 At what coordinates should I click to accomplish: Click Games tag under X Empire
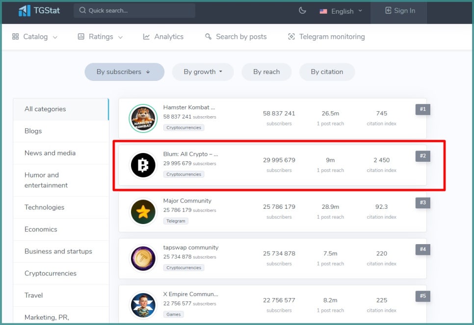tap(173, 314)
